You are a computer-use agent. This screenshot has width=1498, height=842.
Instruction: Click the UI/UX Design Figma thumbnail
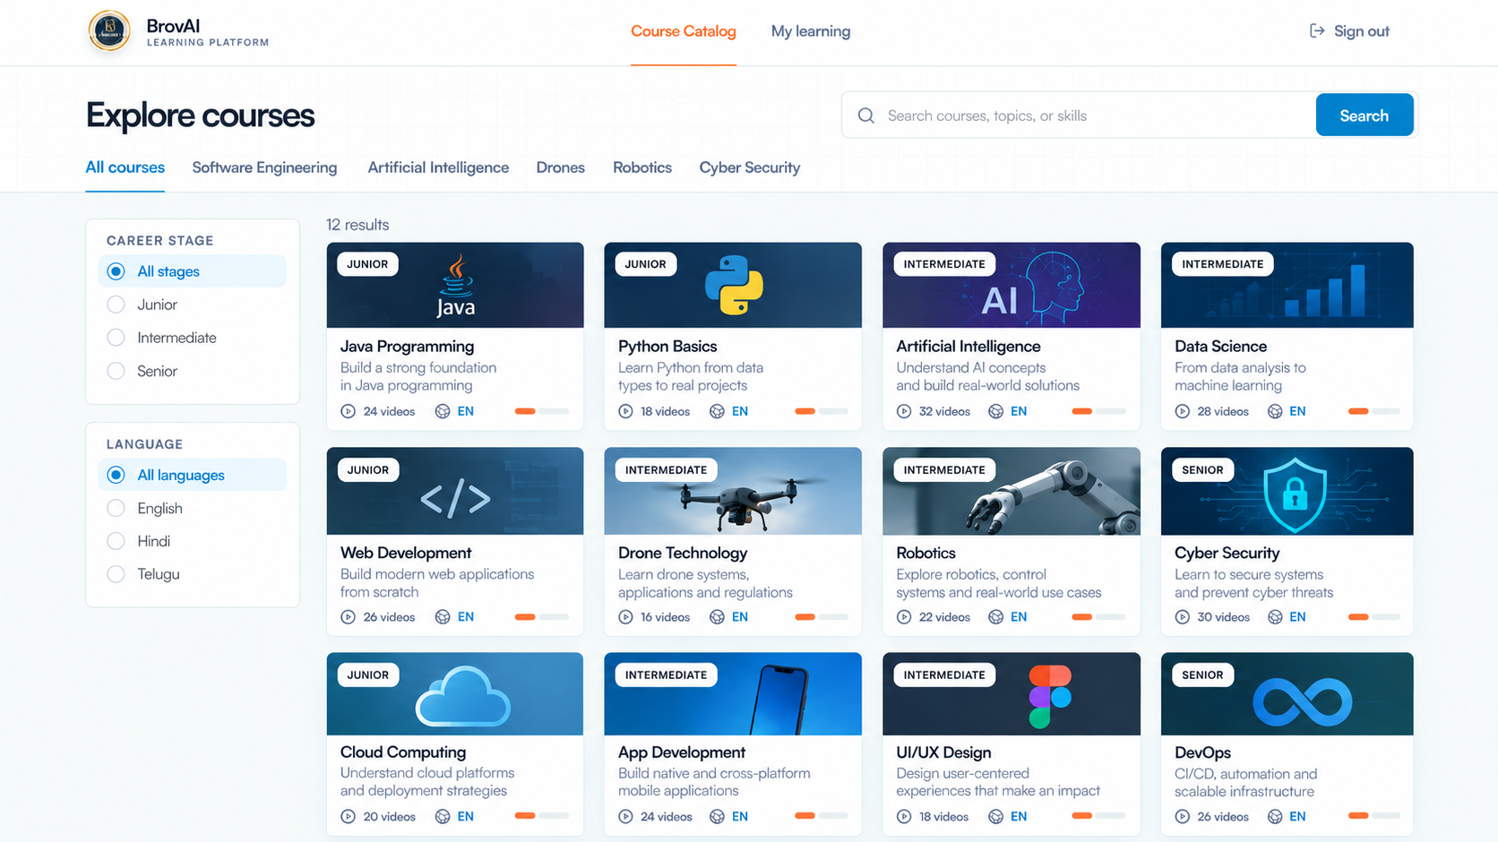tap(1012, 694)
